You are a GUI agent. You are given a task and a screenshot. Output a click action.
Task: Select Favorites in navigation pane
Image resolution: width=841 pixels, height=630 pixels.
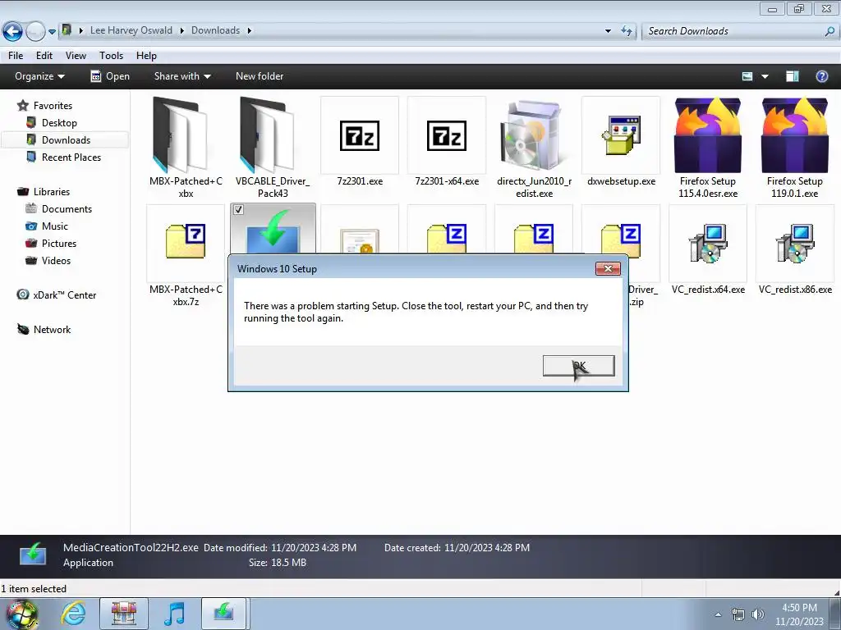point(53,106)
